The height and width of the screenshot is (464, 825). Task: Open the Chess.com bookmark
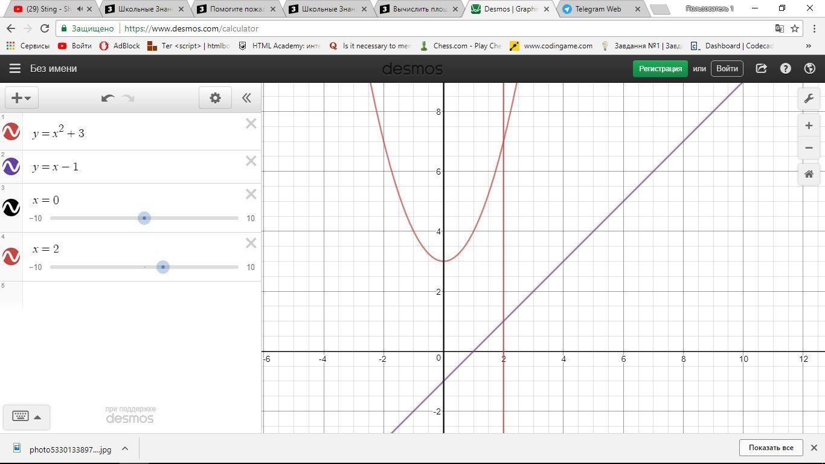click(x=461, y=46)
